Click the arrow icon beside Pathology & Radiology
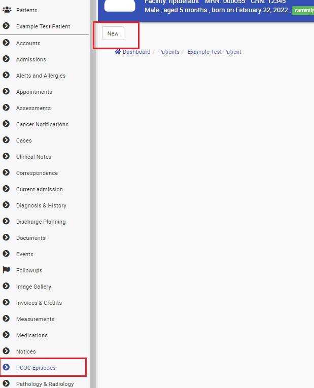 click(x=6, y=383)
